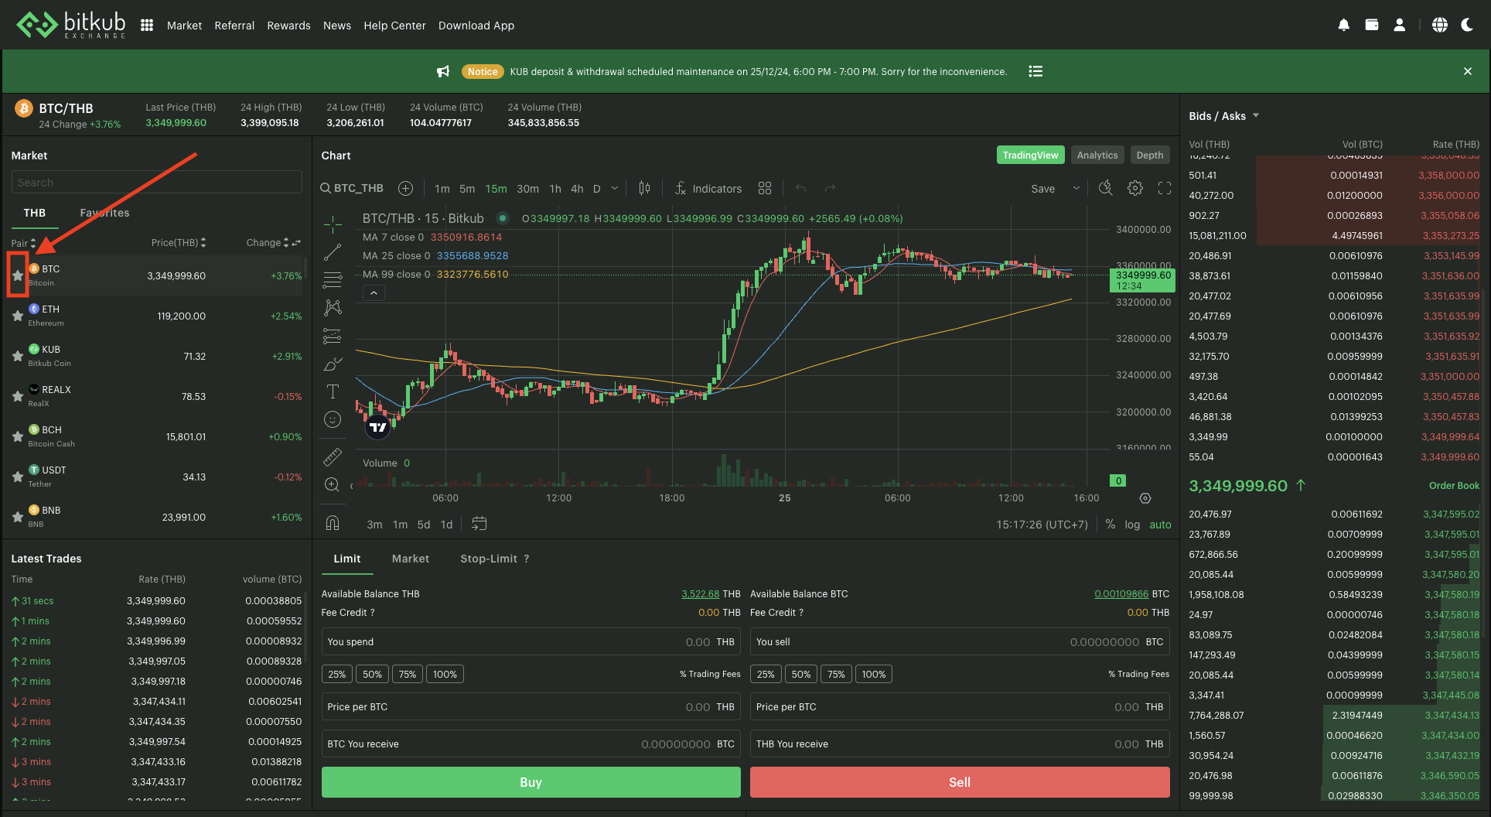Select the Fibonacci retracement tool
This screenshot has height=817, width=1491.
pyautogui.click(x=333, y=280)
